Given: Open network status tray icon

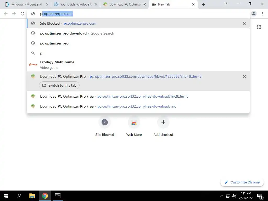Looking at the screenshot, I should (x=228, y=196).
